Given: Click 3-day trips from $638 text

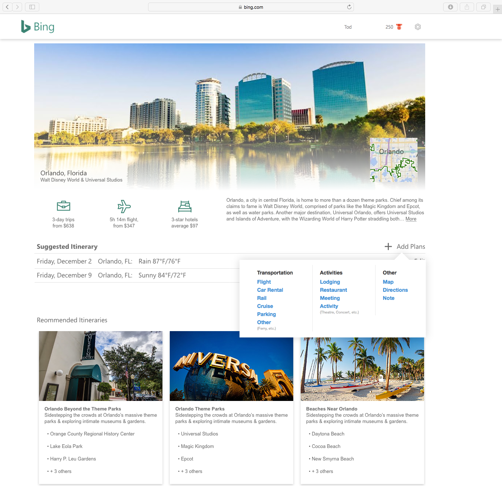Looking at the screenshot, I should tap(63, 223).
